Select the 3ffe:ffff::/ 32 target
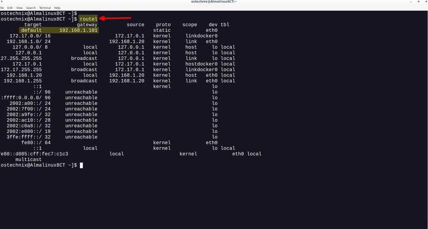The image size is (428, 229). [x=29, y=137]
